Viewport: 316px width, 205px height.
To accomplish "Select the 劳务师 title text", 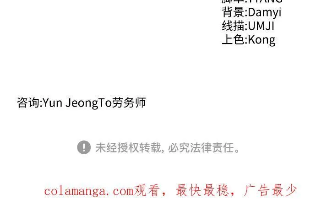I will point(129,102).
